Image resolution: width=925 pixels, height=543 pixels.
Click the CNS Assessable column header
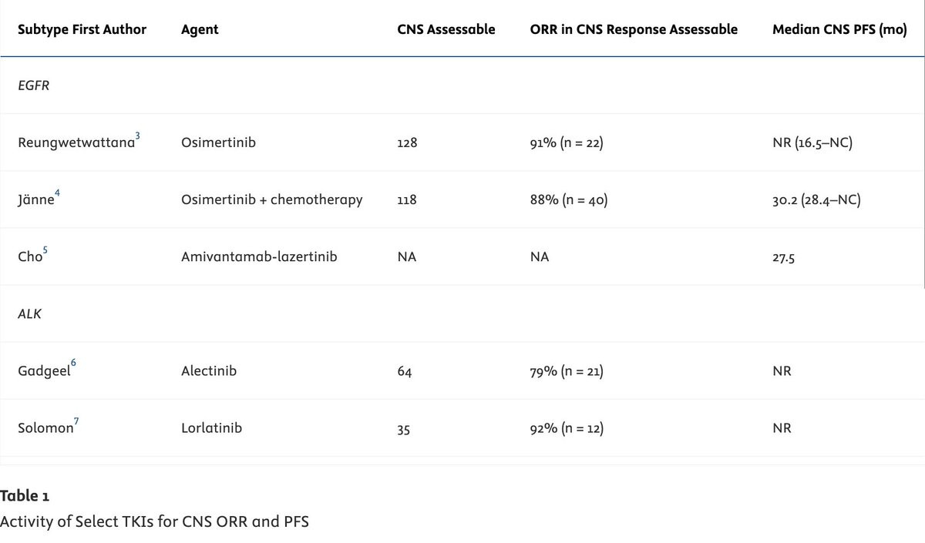point(446,29)
